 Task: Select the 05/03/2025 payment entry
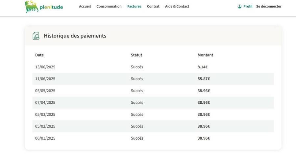[45, 114]
